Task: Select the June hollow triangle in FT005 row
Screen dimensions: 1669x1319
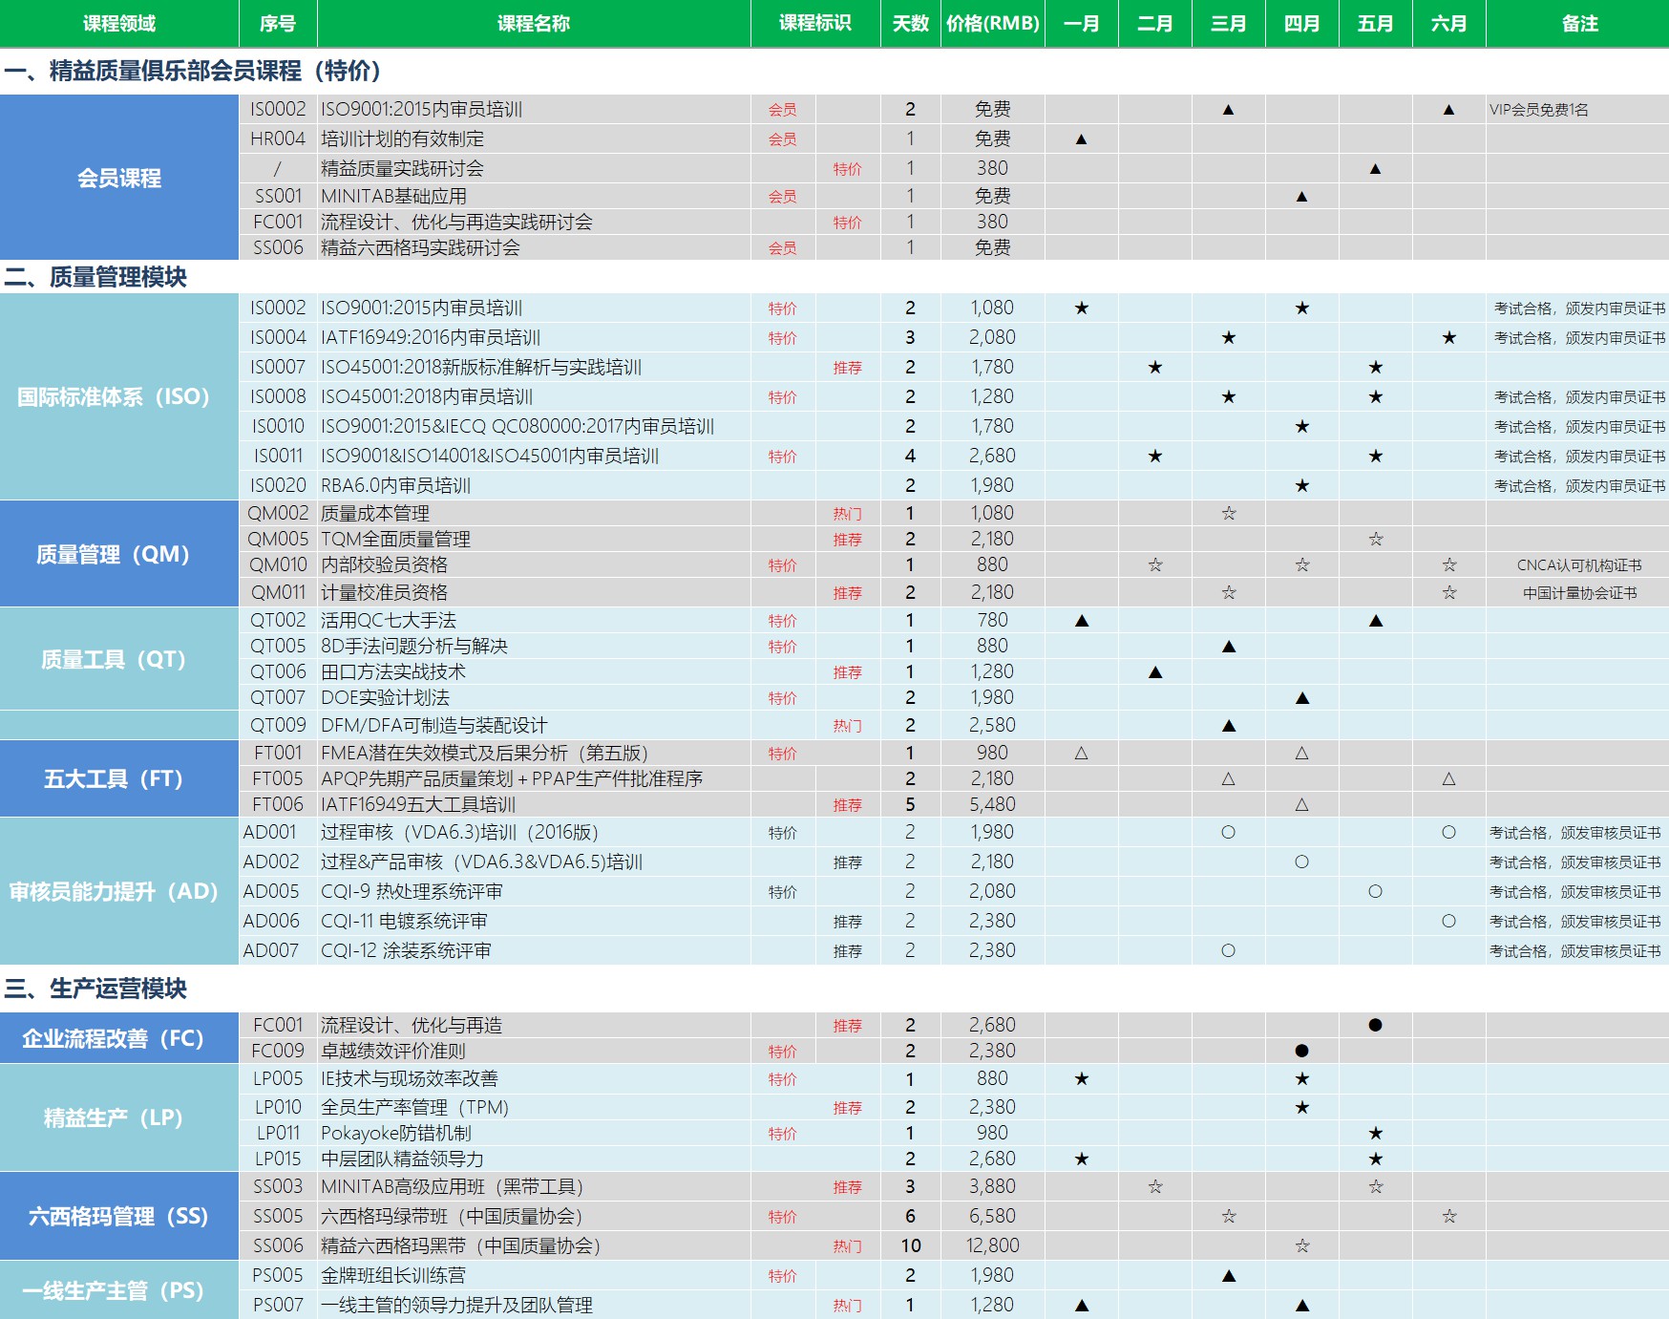Action: (1448, 778)
